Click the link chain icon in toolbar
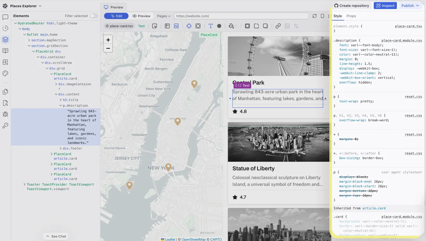426x241 pixels. coord(278,26)
